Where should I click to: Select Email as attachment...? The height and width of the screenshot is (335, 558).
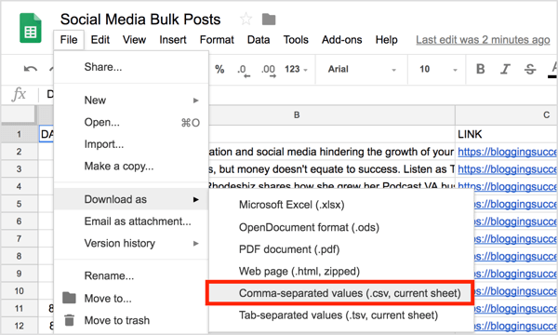point(131,221)
